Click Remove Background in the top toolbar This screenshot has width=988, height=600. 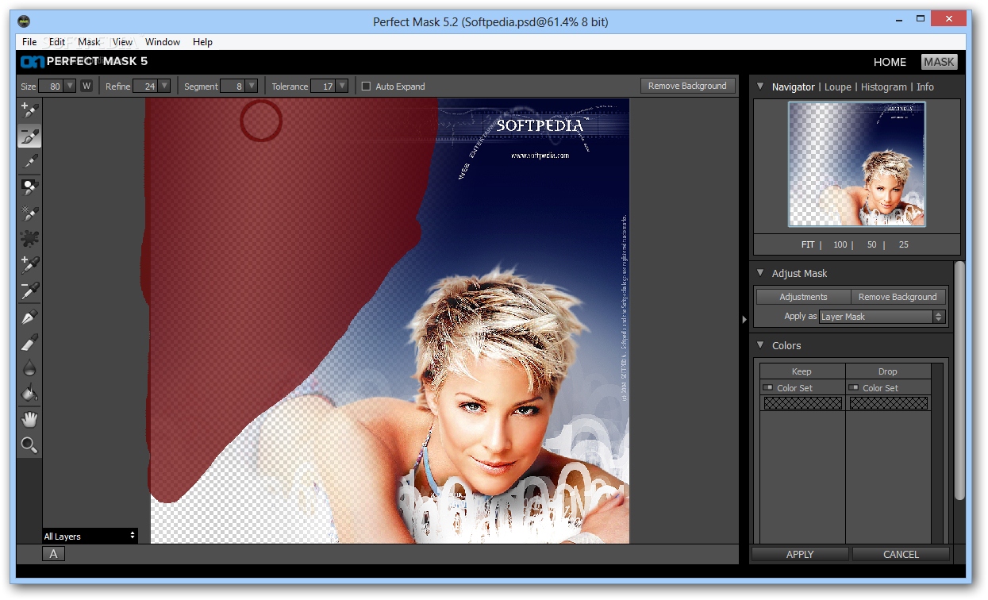tap(687, 86)
